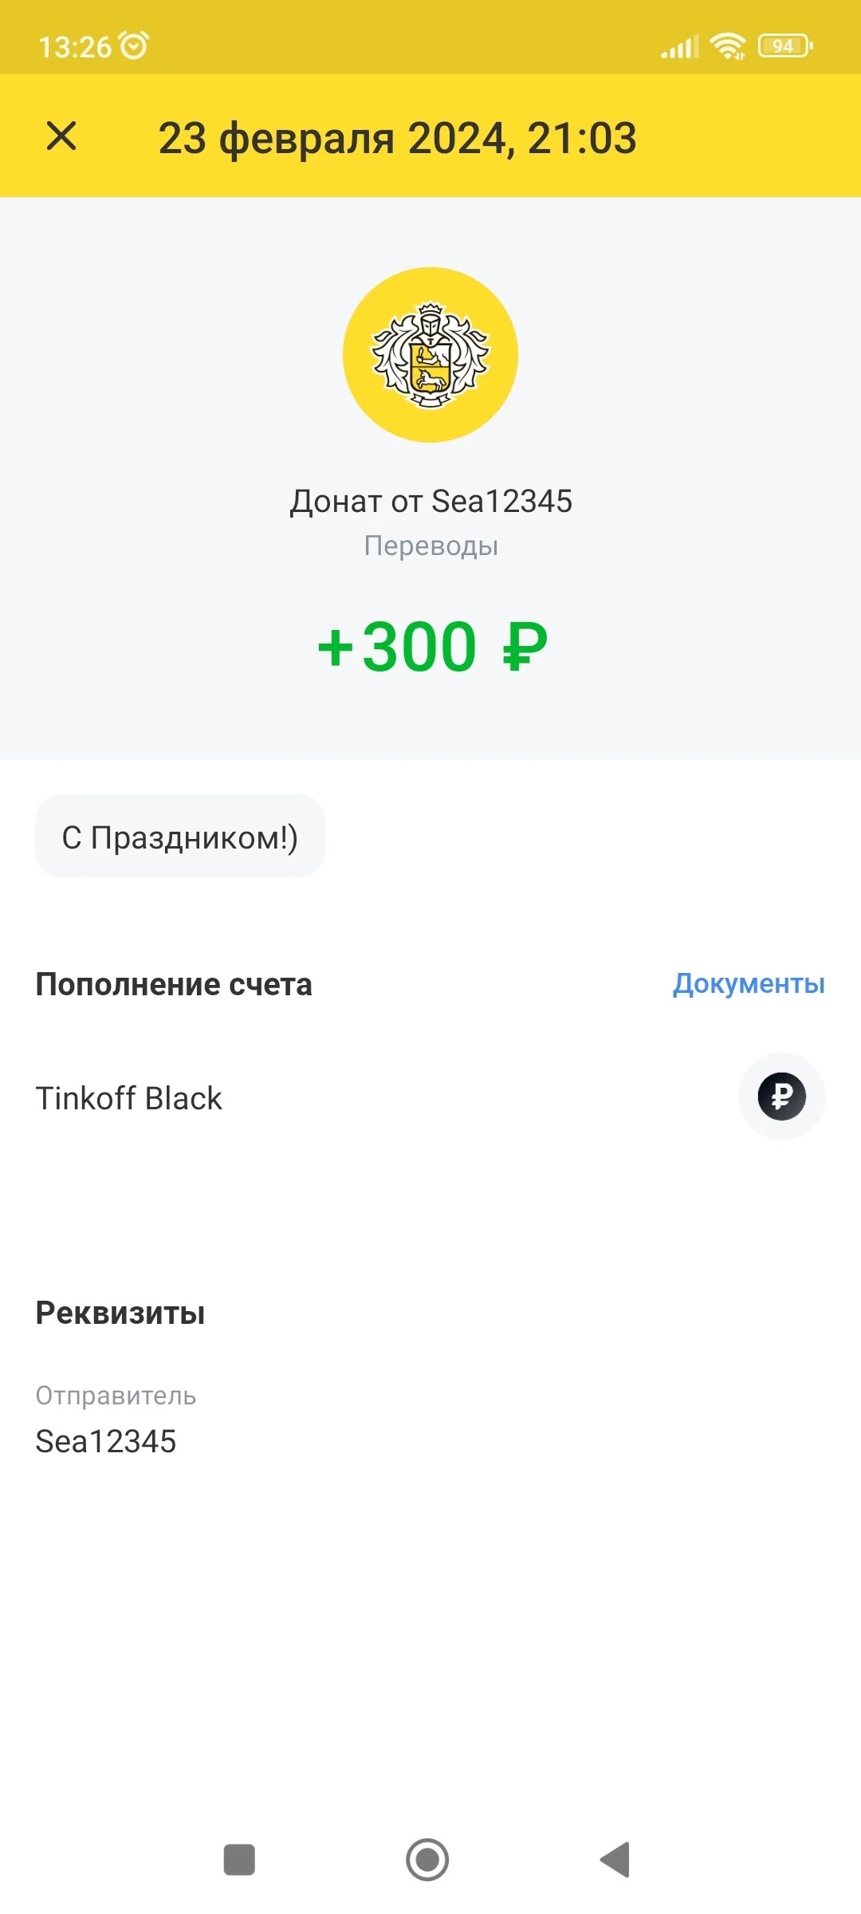Tap the С Праздником! message bubble
Viewport: 861px width, 1914px height.
tap(180, 837)
